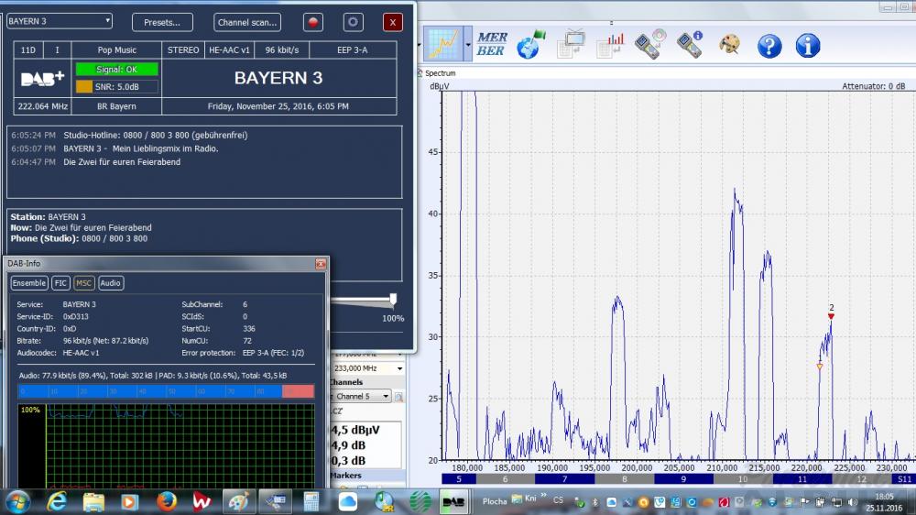Open the blue info about icon
916x515 pixels.
(807, 46)
